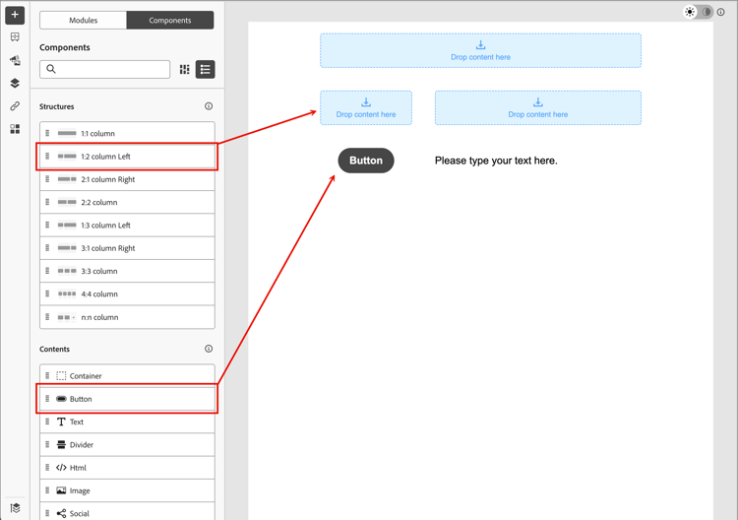Select the Social content component

127,511
